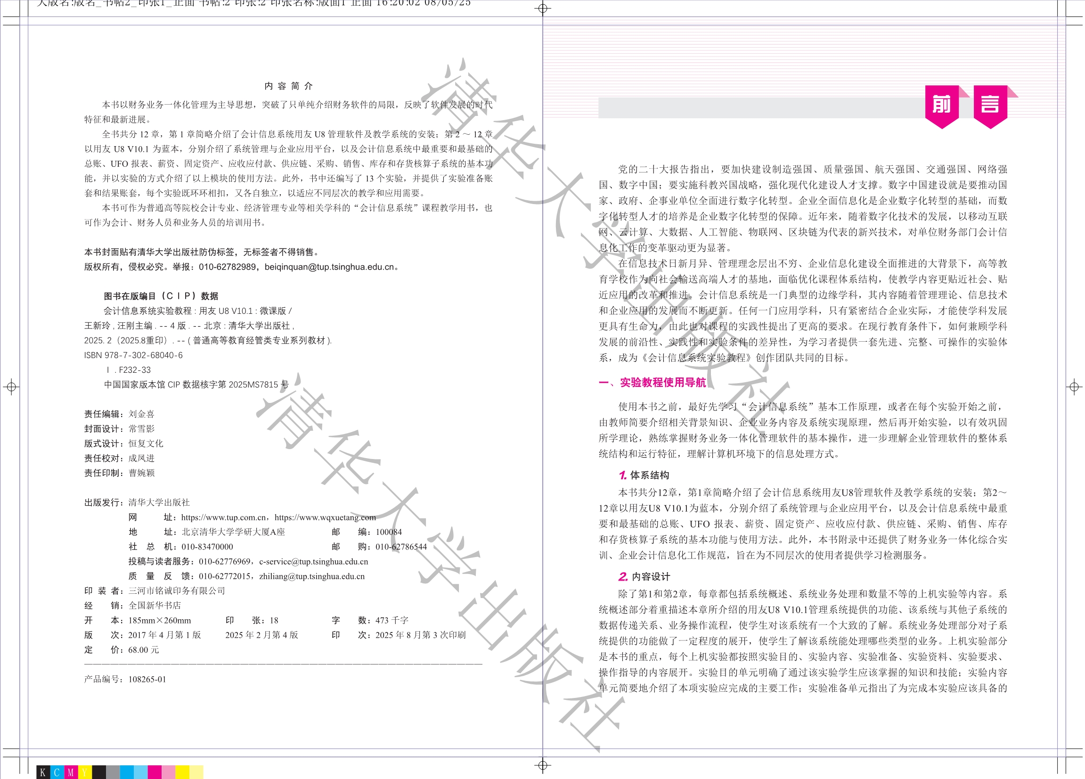
Task: Click the top center registration crosshair mark
Action: [543, 8]
